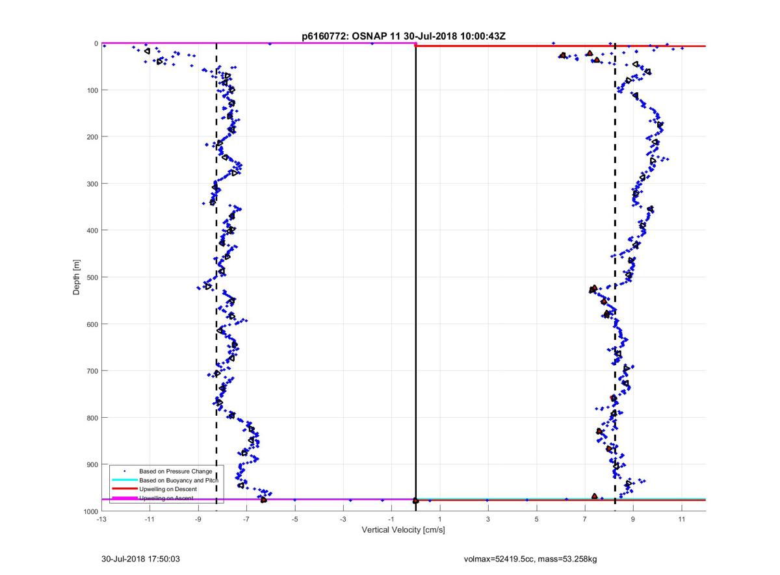Click legend entry 'Upwelling on Ascent'

166,498
